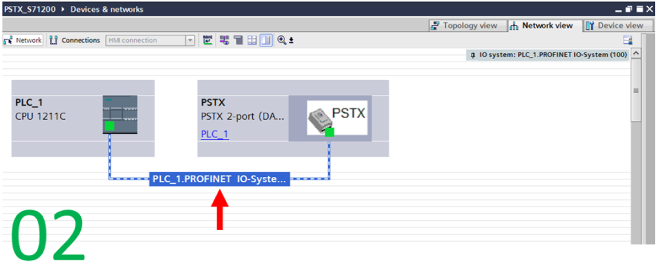Viewport: 657px width, 270px height.
Task: Click the Connections button
Action: pyautogui.click(x=75, y=40)
